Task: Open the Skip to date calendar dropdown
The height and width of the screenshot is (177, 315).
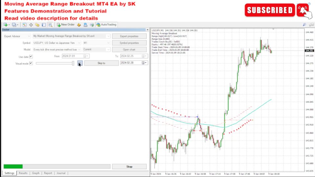Action: tap(144, 63)
